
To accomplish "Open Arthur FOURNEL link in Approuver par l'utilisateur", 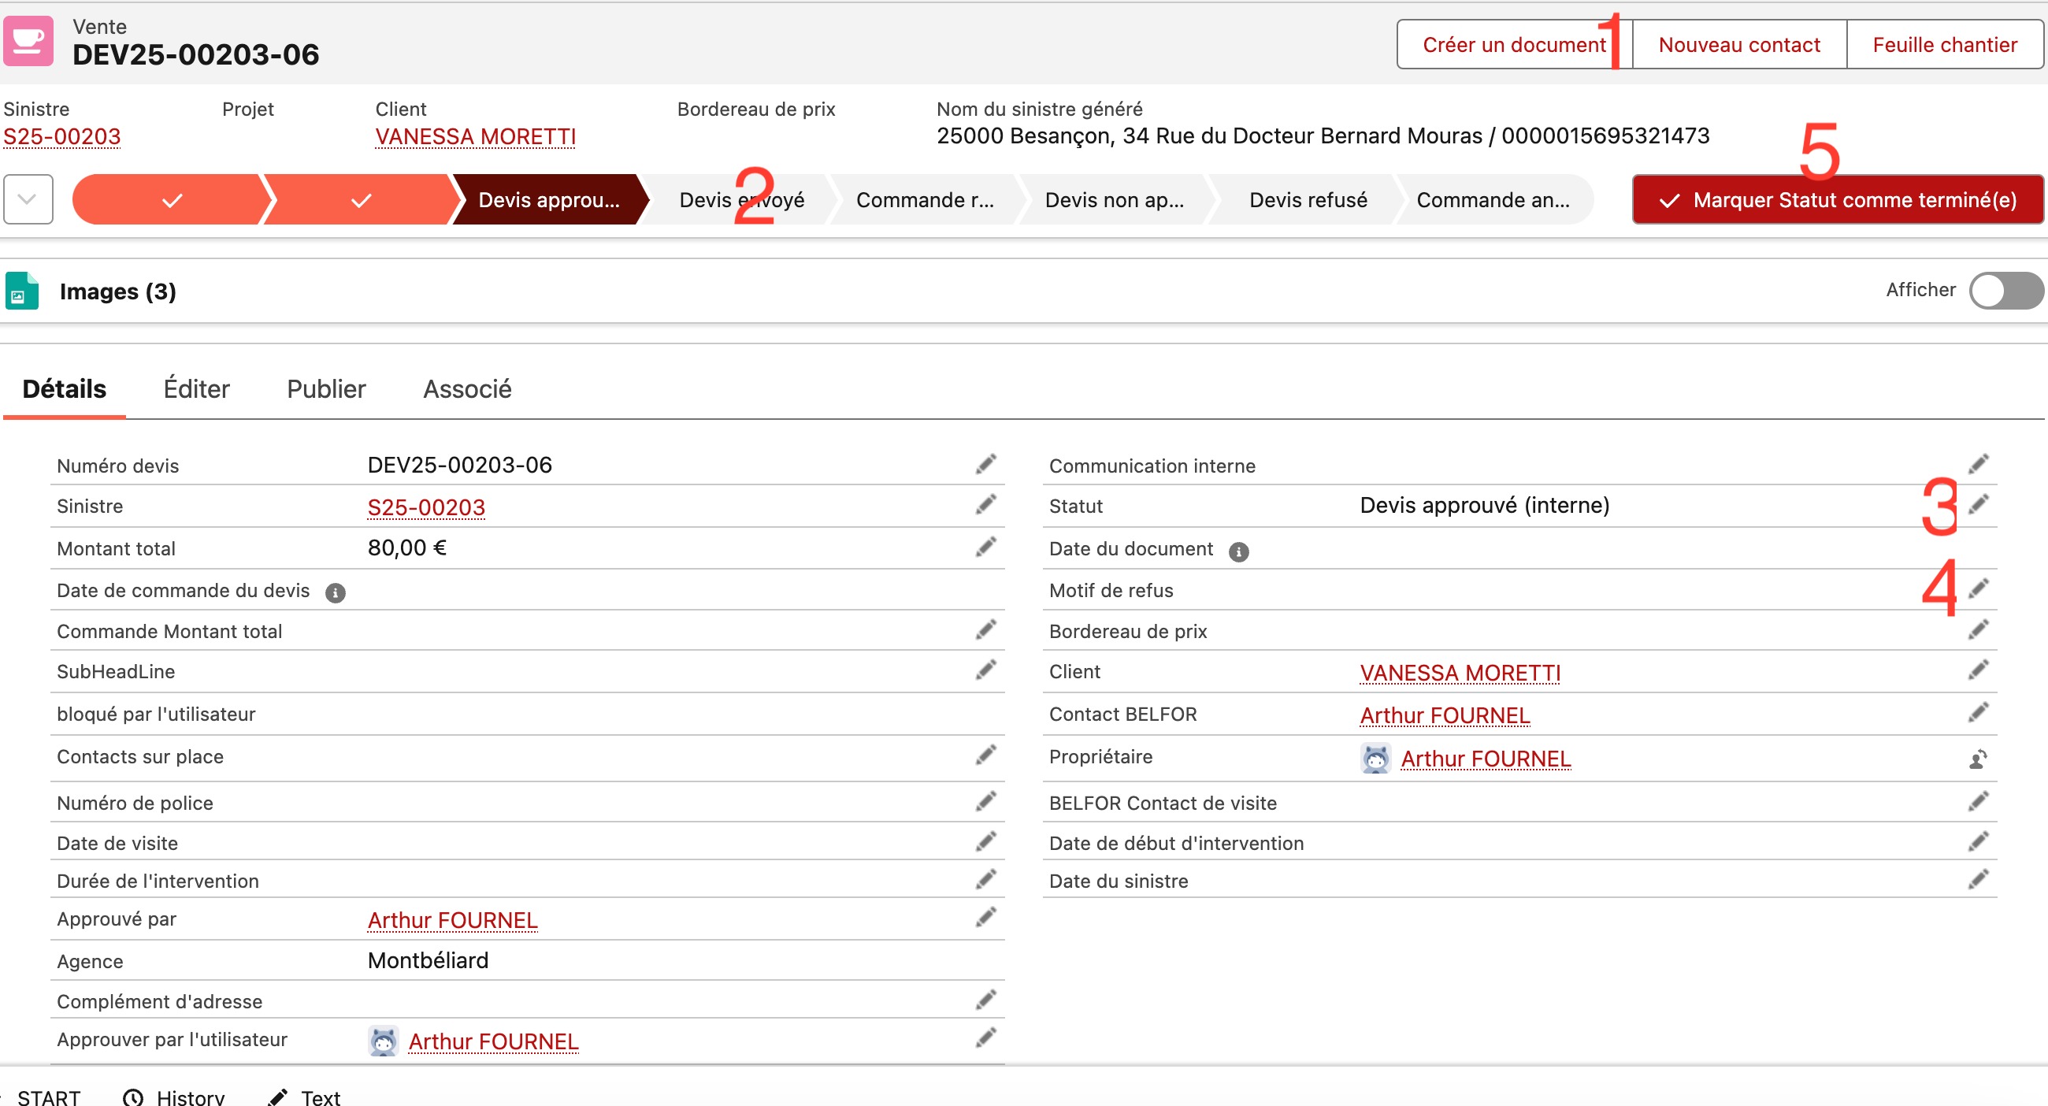I will click(493, 1041).
